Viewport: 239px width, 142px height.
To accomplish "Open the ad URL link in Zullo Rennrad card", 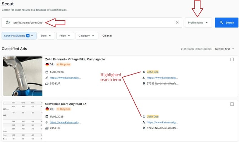I will [65, 78].
